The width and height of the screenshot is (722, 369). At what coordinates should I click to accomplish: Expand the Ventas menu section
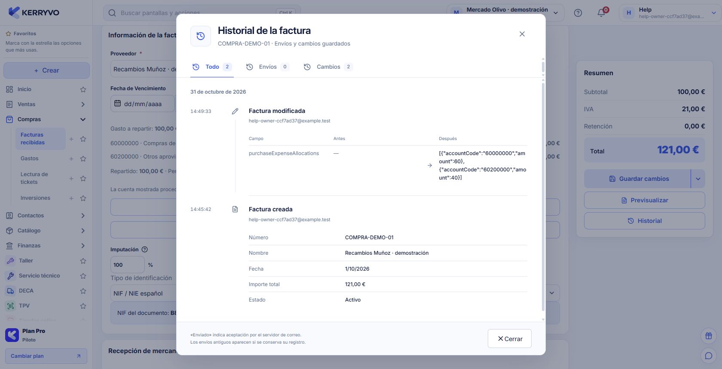46,104
